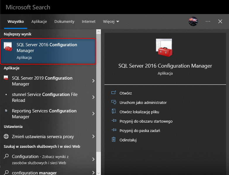Switch to the Dokumenty tab
This screenshot has height=175, width=229.
pyautogui.click(x=64, y=21)
